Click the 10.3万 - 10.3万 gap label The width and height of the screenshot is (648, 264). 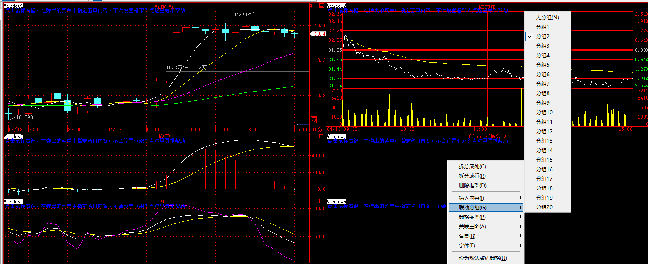point(186,68)
